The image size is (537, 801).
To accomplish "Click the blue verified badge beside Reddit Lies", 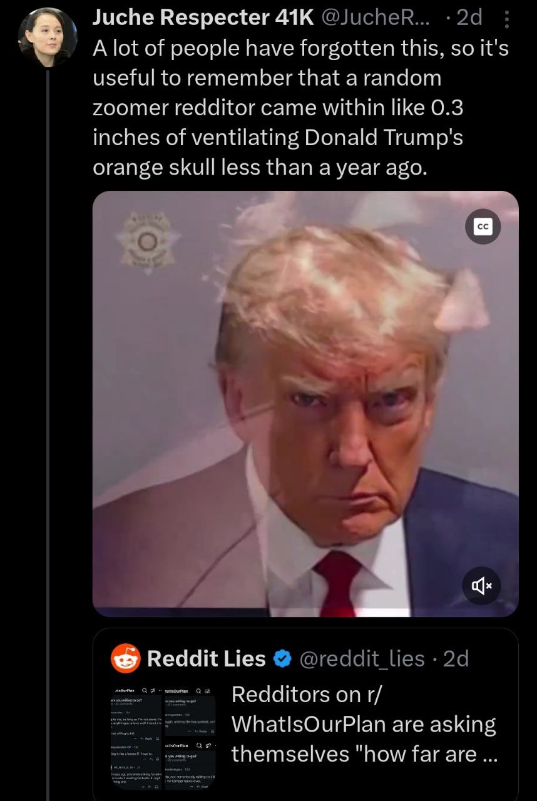I will coord(282,659).
